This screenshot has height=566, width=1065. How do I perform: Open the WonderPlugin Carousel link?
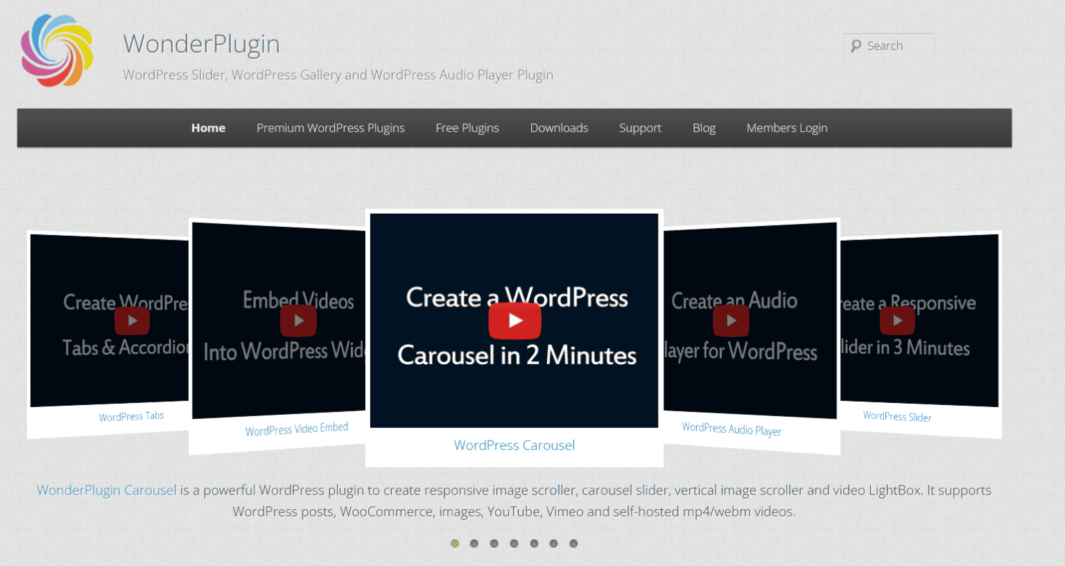(106, 490)
